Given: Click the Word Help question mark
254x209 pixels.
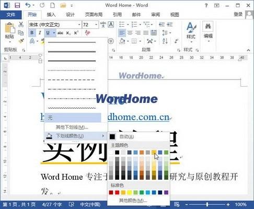Looking at the screenshot, I should tap(206, 5).
